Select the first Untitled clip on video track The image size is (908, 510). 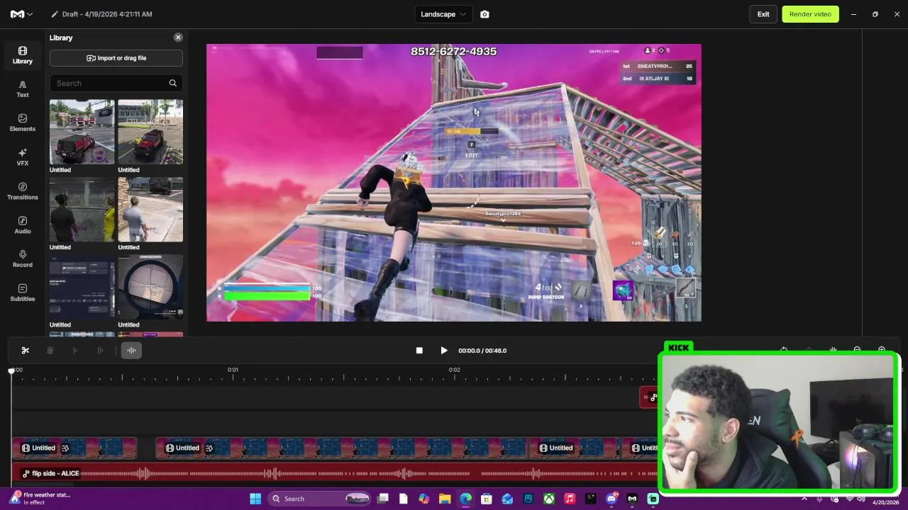point(74,448)
